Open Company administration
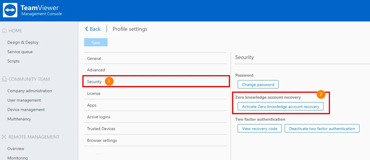Screen dimensions: 370x160 click(30, 91)
